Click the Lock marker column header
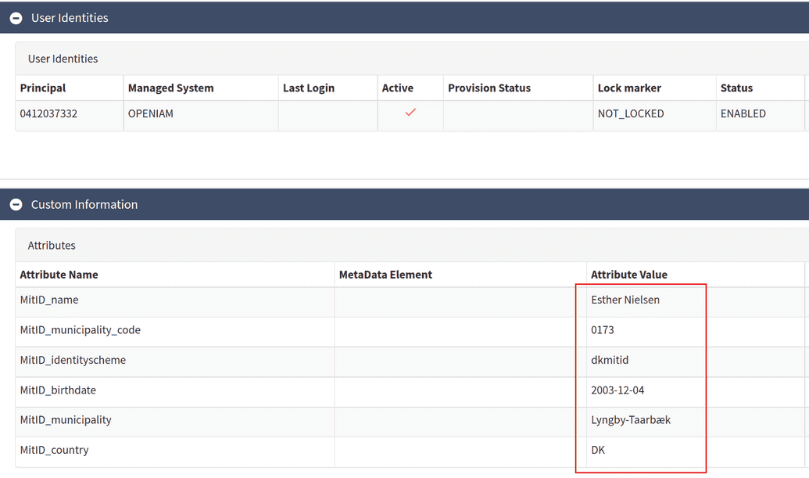Image resolution: width=809 pixels, height=478 pixels. pos(629,88)
